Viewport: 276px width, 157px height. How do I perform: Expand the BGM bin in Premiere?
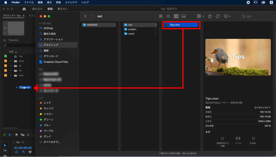(11, 75)
